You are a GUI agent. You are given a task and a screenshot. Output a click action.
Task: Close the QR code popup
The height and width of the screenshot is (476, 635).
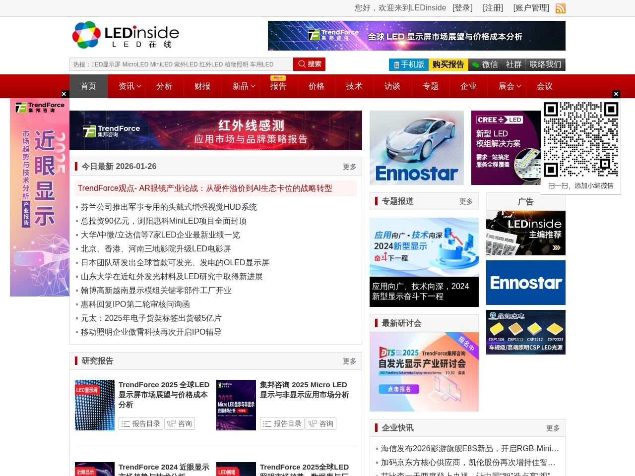(x=616, y=94)
